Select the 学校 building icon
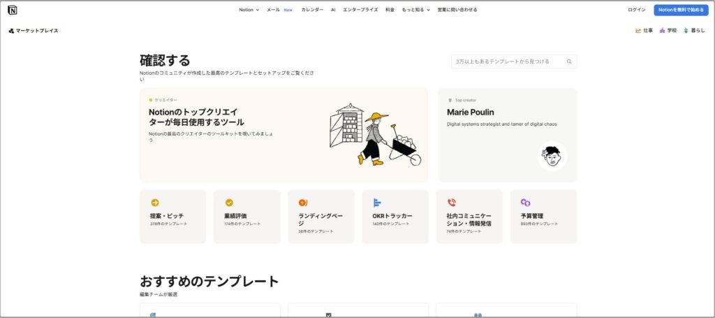Screen dimensions: 715x318 662,31
